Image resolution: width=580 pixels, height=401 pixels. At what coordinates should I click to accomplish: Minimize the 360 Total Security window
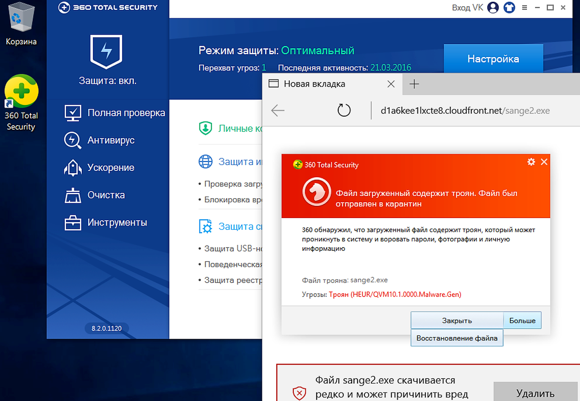538,8
